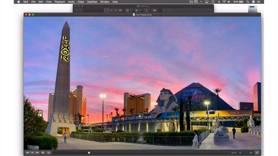
Task: Select the hard drive icon on desktop
Action: pos(253,9)
